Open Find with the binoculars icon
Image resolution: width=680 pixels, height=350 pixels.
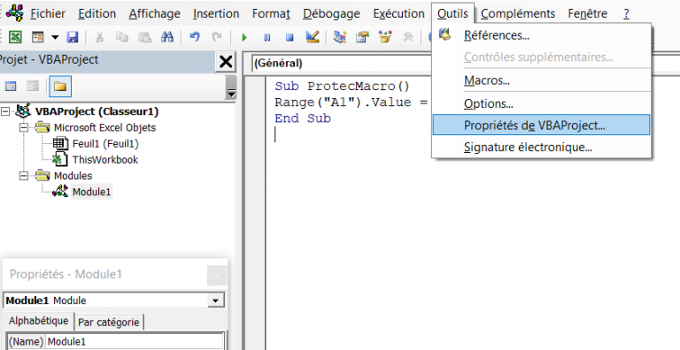(x=167, y=37)
